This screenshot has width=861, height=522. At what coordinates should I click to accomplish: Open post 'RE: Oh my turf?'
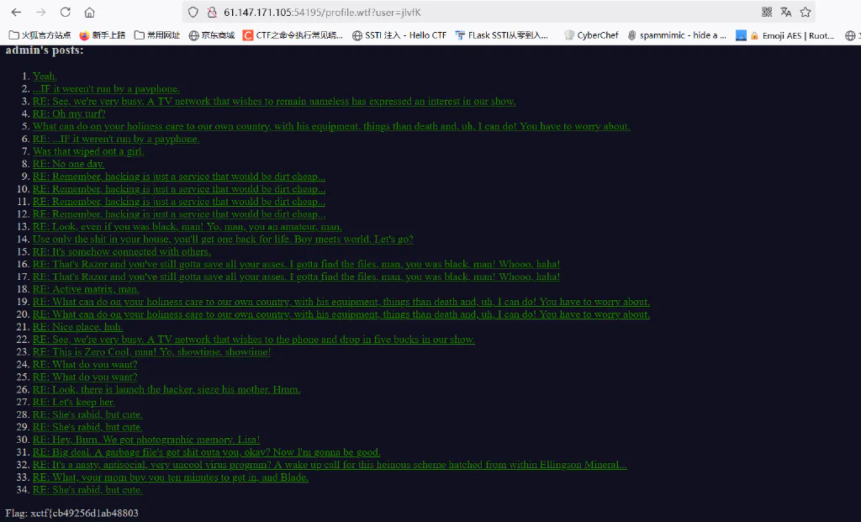(x=69, y=114)
